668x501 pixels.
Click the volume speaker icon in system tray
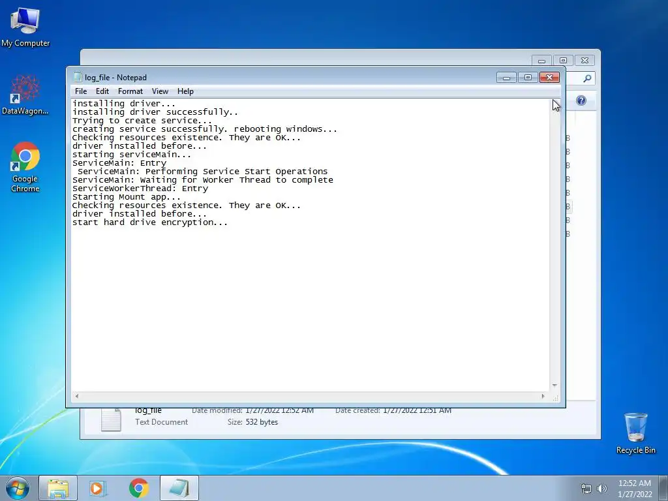(601, 489)
